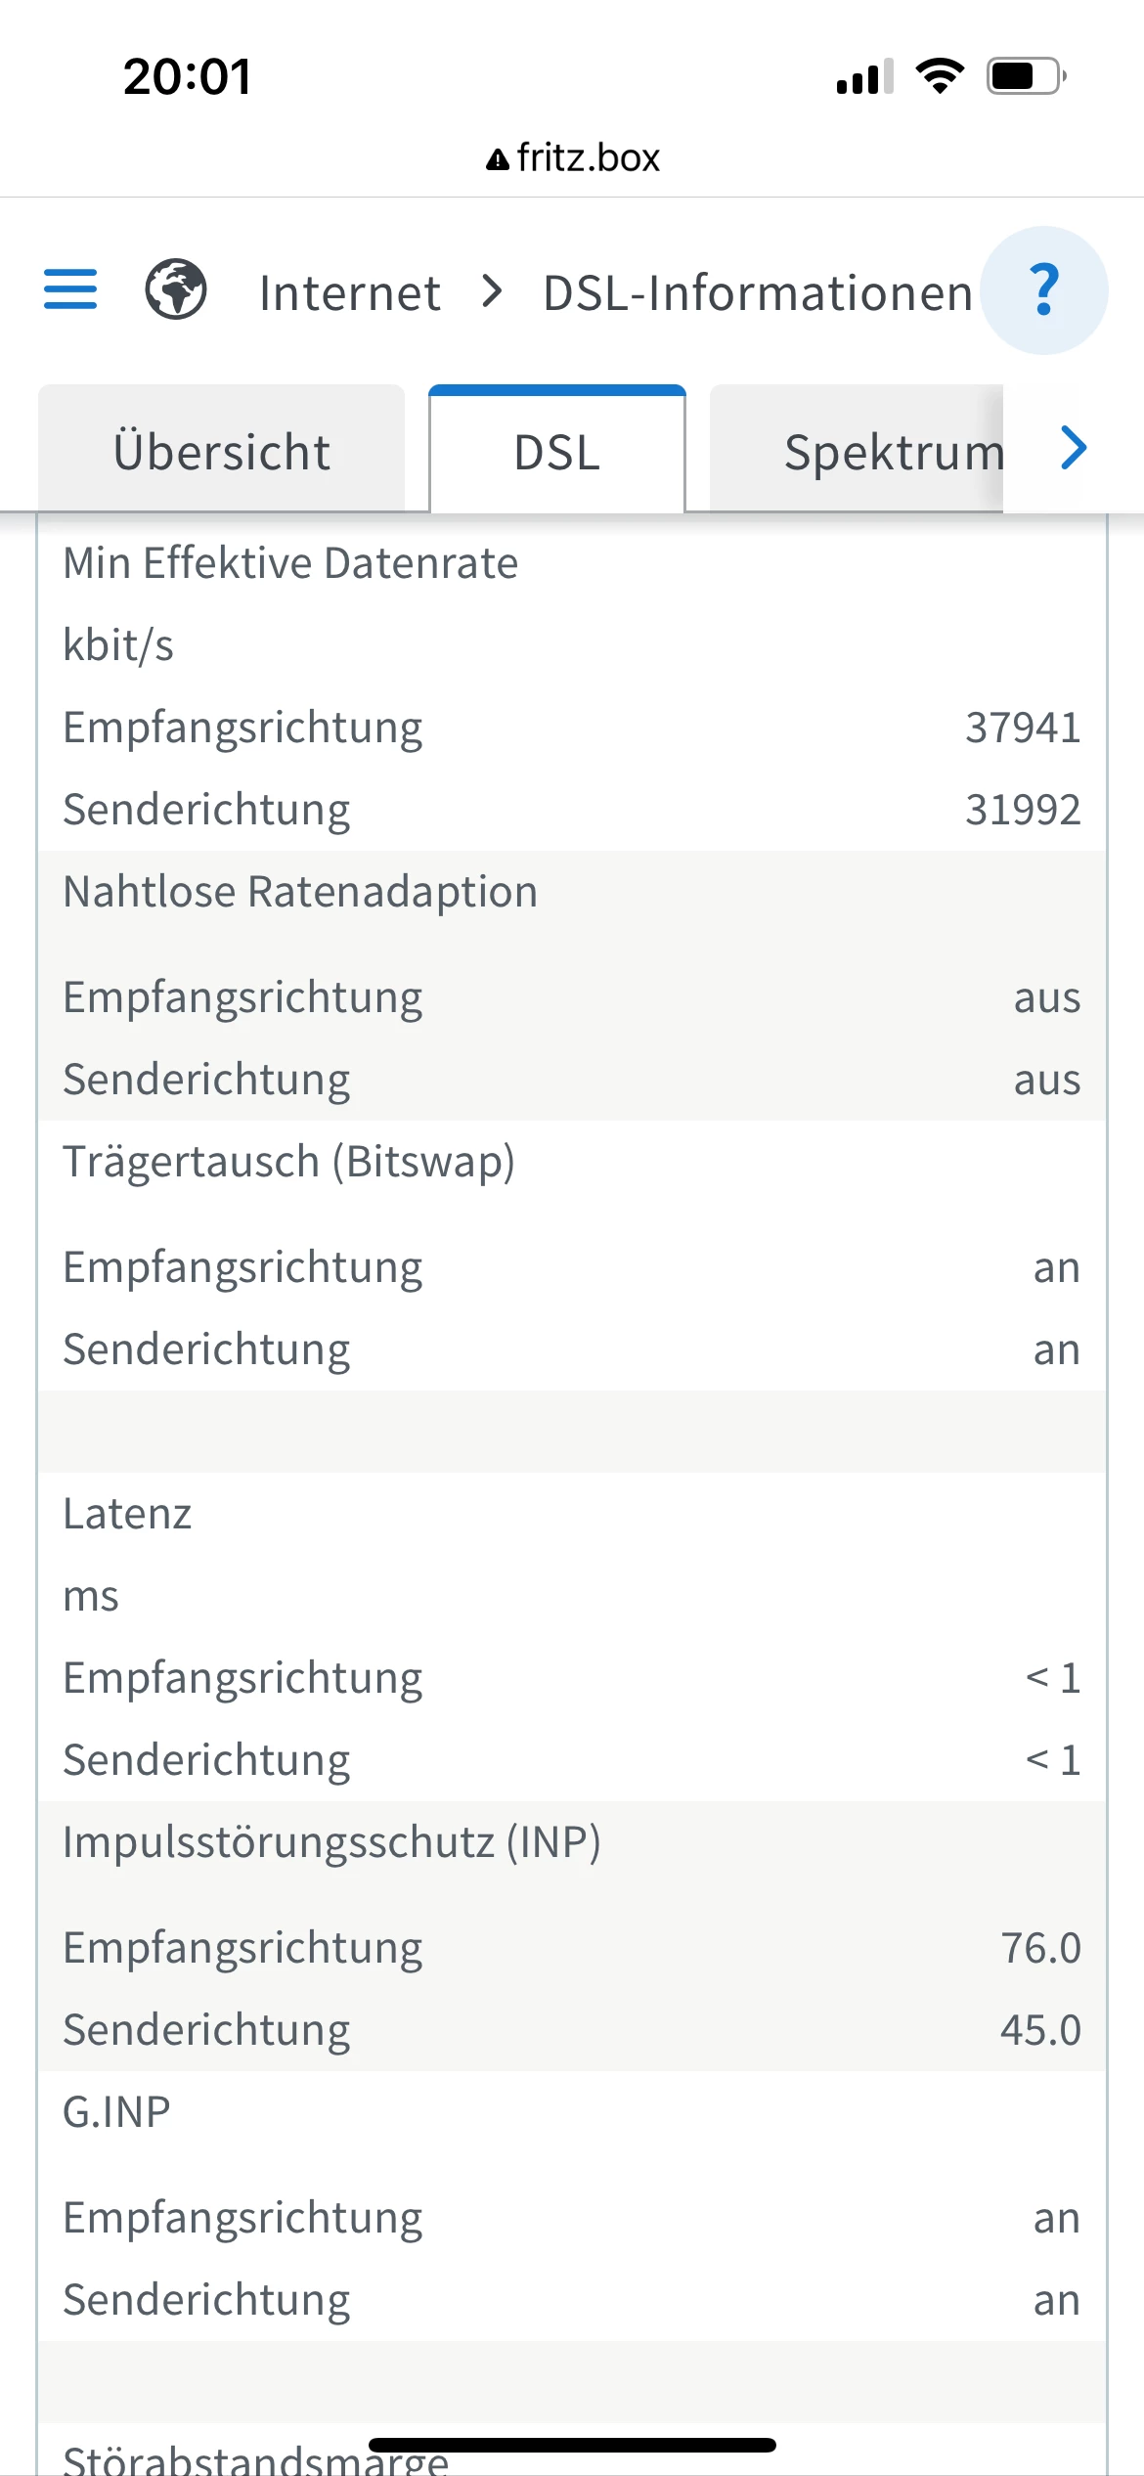Click the Nahtlose Ratenadaption heading

300,892
